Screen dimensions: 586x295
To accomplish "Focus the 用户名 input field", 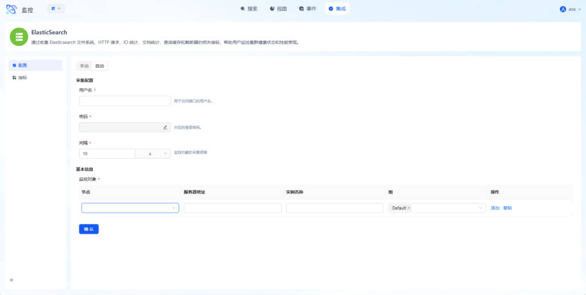I will [125, 101].
